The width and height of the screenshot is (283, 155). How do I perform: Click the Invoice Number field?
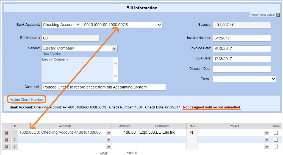[x=242, y=38]
